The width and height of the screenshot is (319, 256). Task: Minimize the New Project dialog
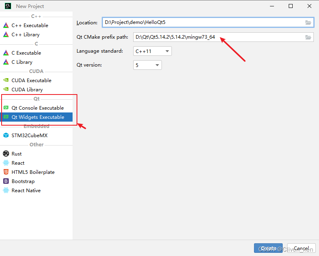[x=272, y=6]
